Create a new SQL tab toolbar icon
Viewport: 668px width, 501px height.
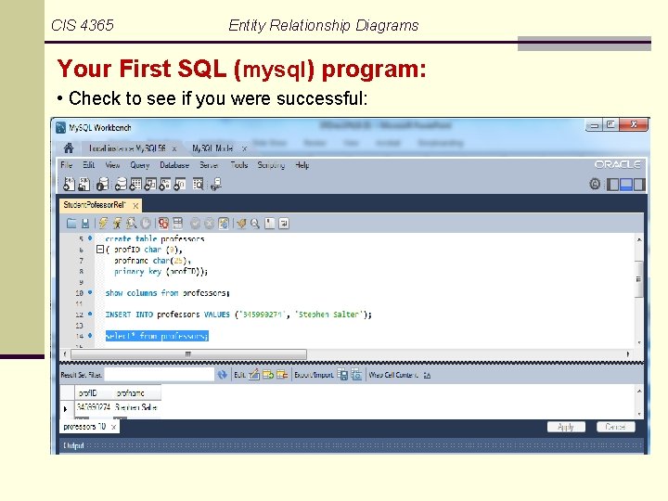pos(69,184)
